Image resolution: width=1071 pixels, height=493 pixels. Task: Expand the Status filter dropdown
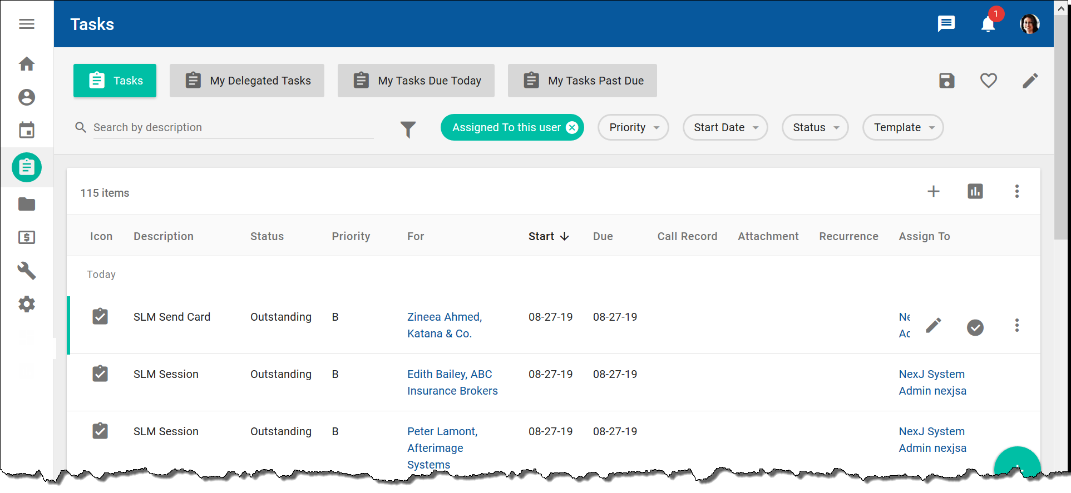815,127
